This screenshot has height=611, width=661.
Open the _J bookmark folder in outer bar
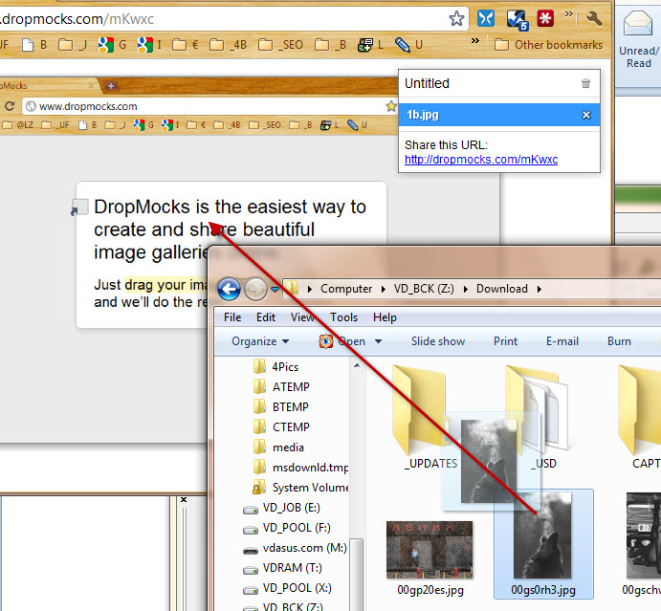[73, 45]
